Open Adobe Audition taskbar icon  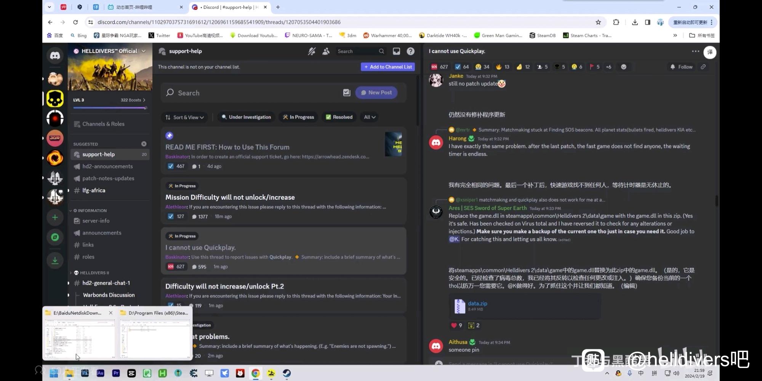tap(100, 373)
